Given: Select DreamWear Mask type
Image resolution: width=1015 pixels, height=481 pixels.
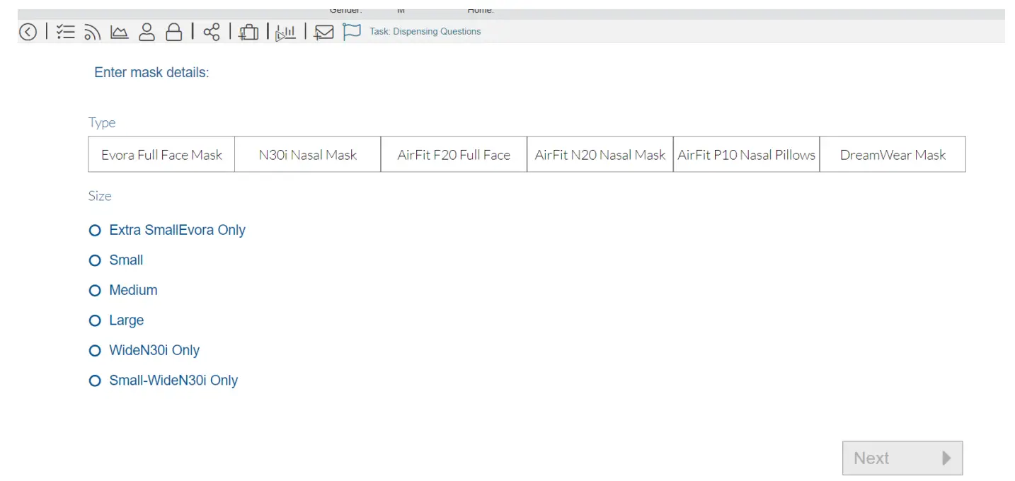Looking at the screenshot, I should (893, 154).
